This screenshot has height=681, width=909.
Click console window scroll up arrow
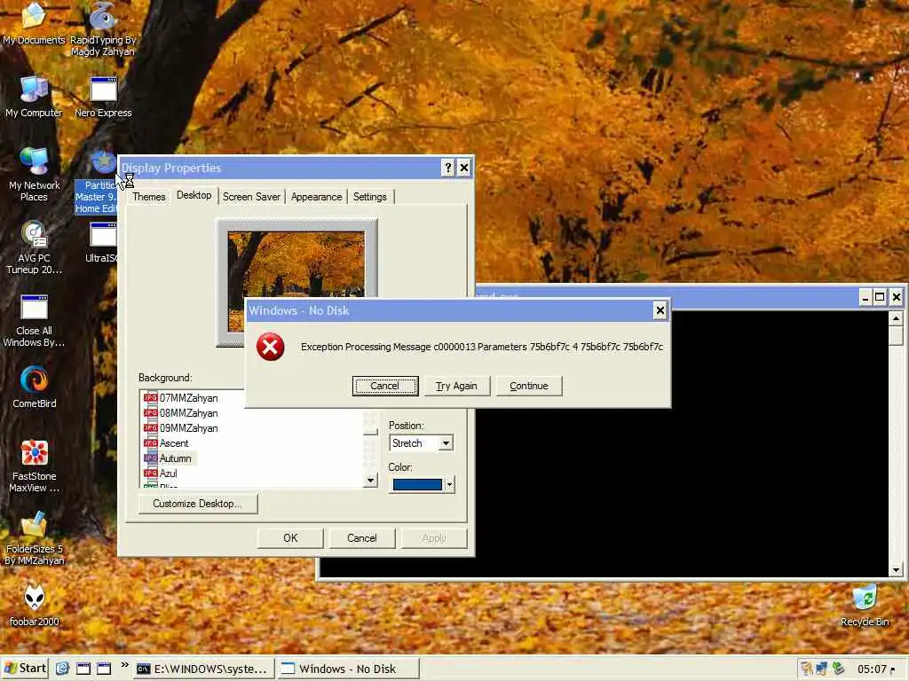tap(897, 319)
